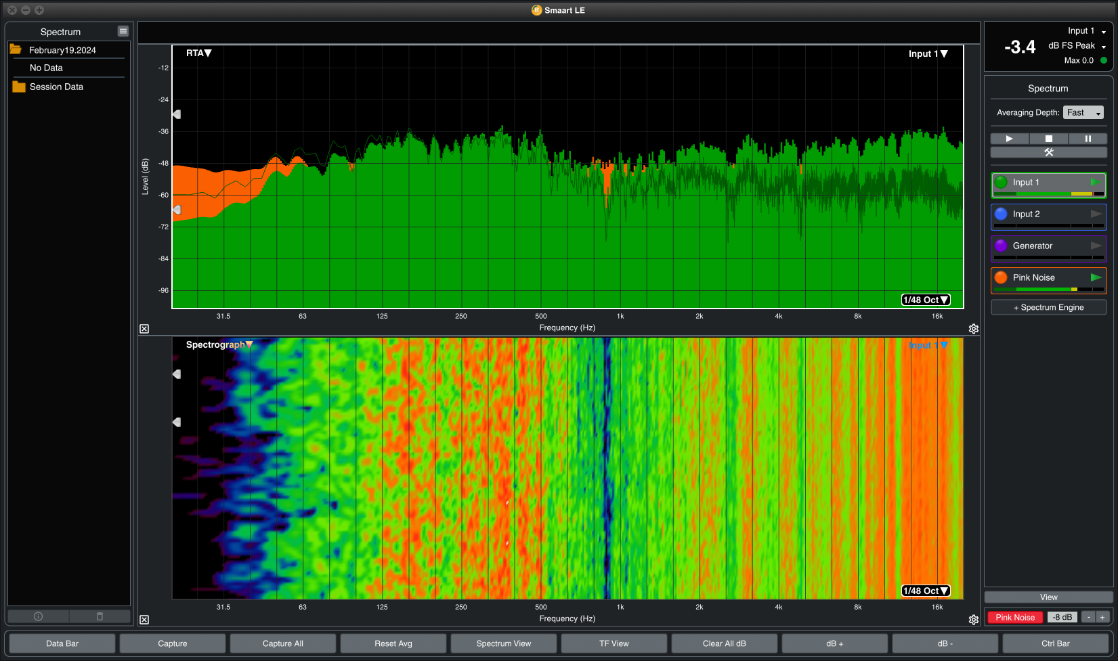Open the measurement config tools button
The image size is (1118, 661).
(x=1049, y=152)
